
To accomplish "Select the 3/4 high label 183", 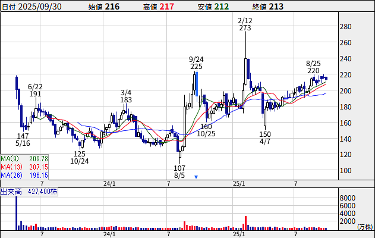I will [x=126, y=99].
